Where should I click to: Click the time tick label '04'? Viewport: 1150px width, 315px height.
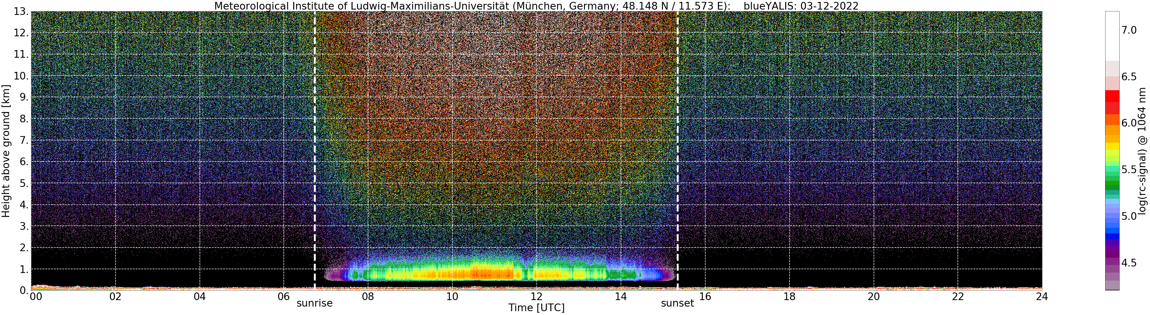pos(200,296)
